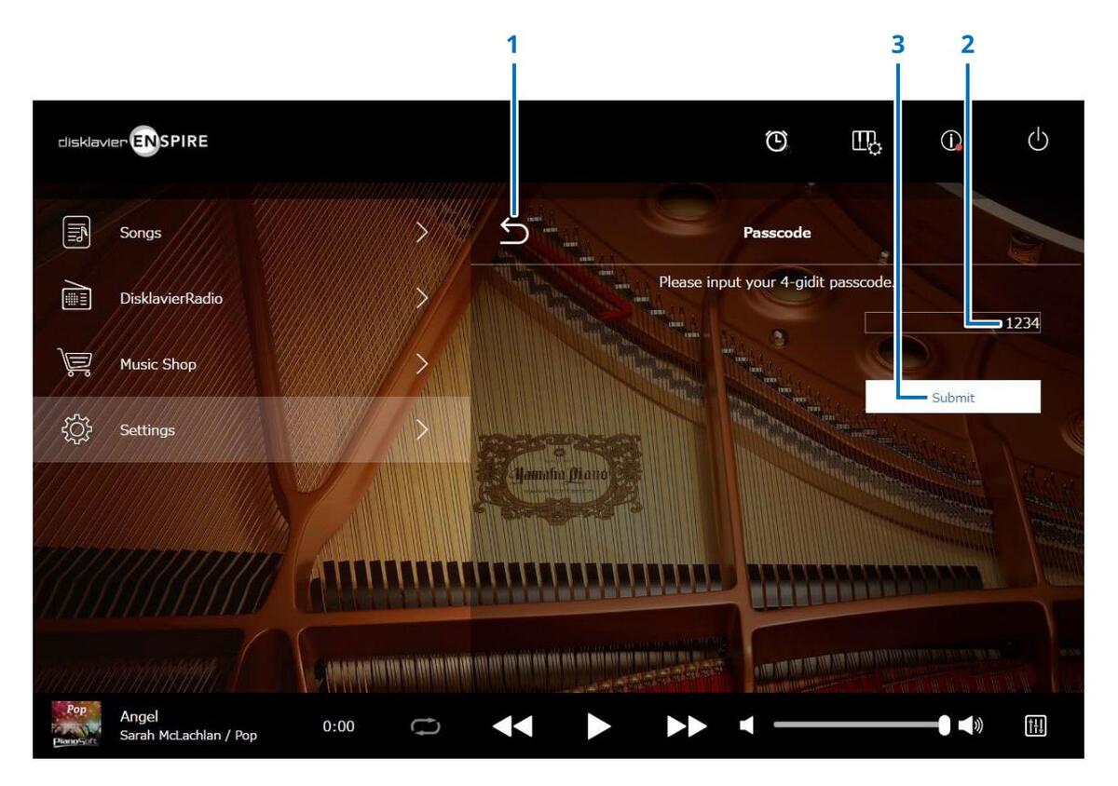The height and width of the screenshot is (786, 1118).
Task: Open the piano settings icon
Action: tap(866, 142)
